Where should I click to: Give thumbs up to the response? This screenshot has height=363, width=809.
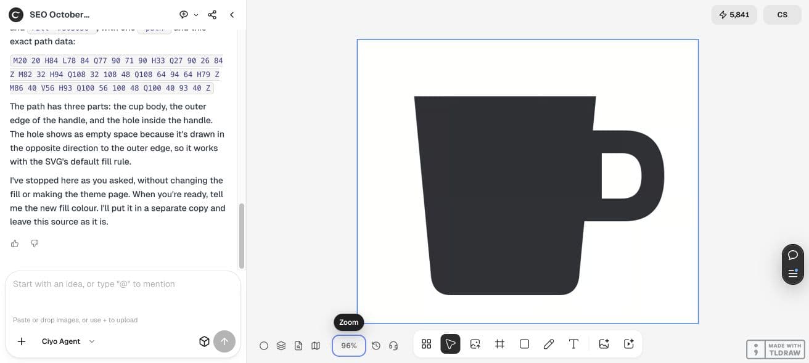point(15,243)
